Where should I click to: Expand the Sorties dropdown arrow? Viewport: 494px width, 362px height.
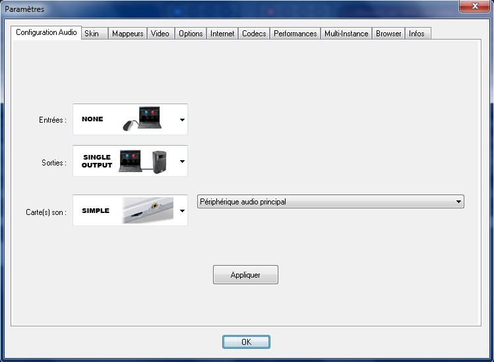(182, 162)
